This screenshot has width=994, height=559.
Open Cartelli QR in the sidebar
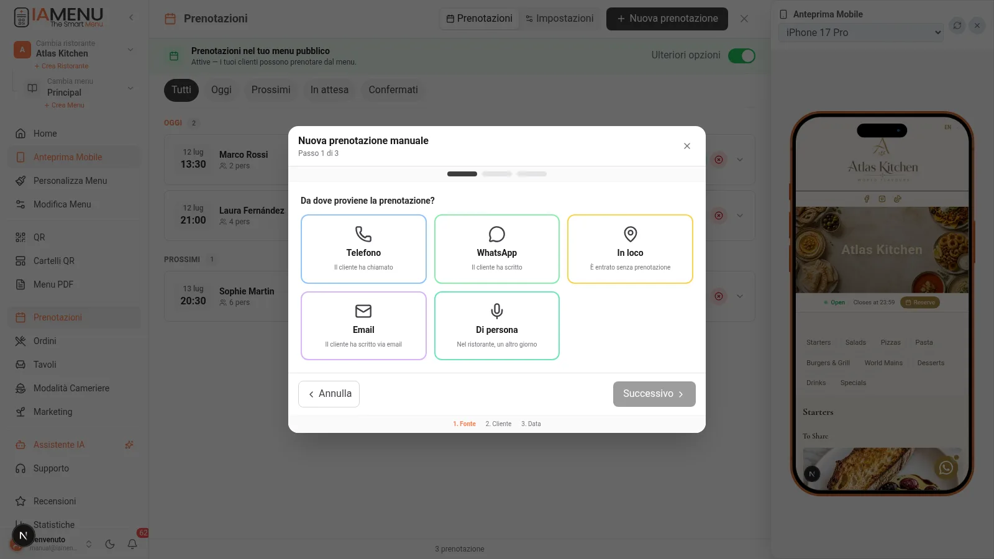tap(75, 261)
